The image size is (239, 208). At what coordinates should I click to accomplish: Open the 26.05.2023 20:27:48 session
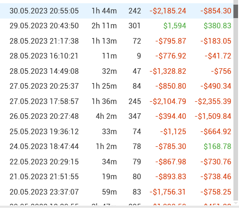coord(116,116)
